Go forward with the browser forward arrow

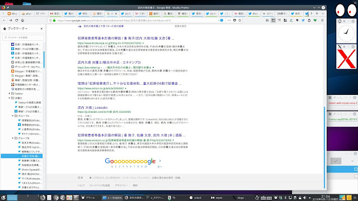(x=11, y=20)
